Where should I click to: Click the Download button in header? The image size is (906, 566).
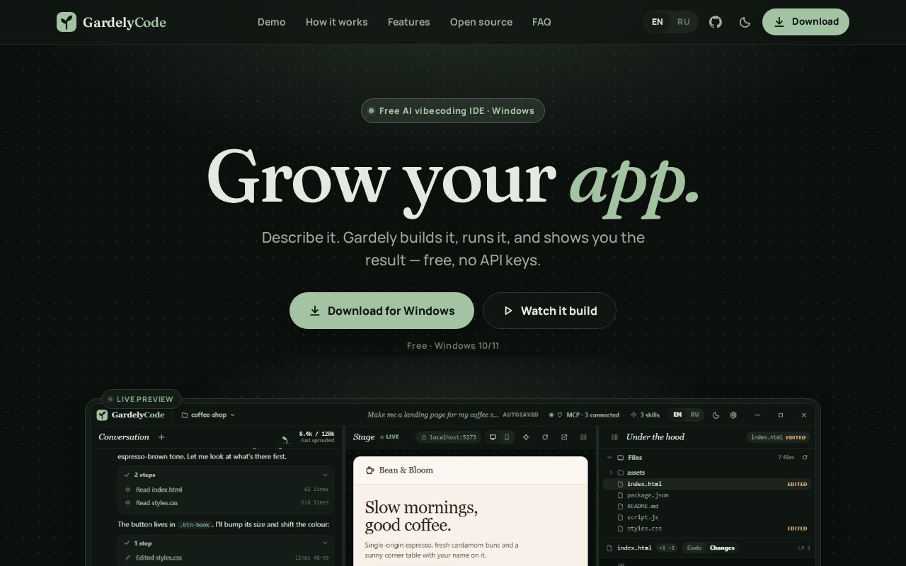(x=805, y=22)
